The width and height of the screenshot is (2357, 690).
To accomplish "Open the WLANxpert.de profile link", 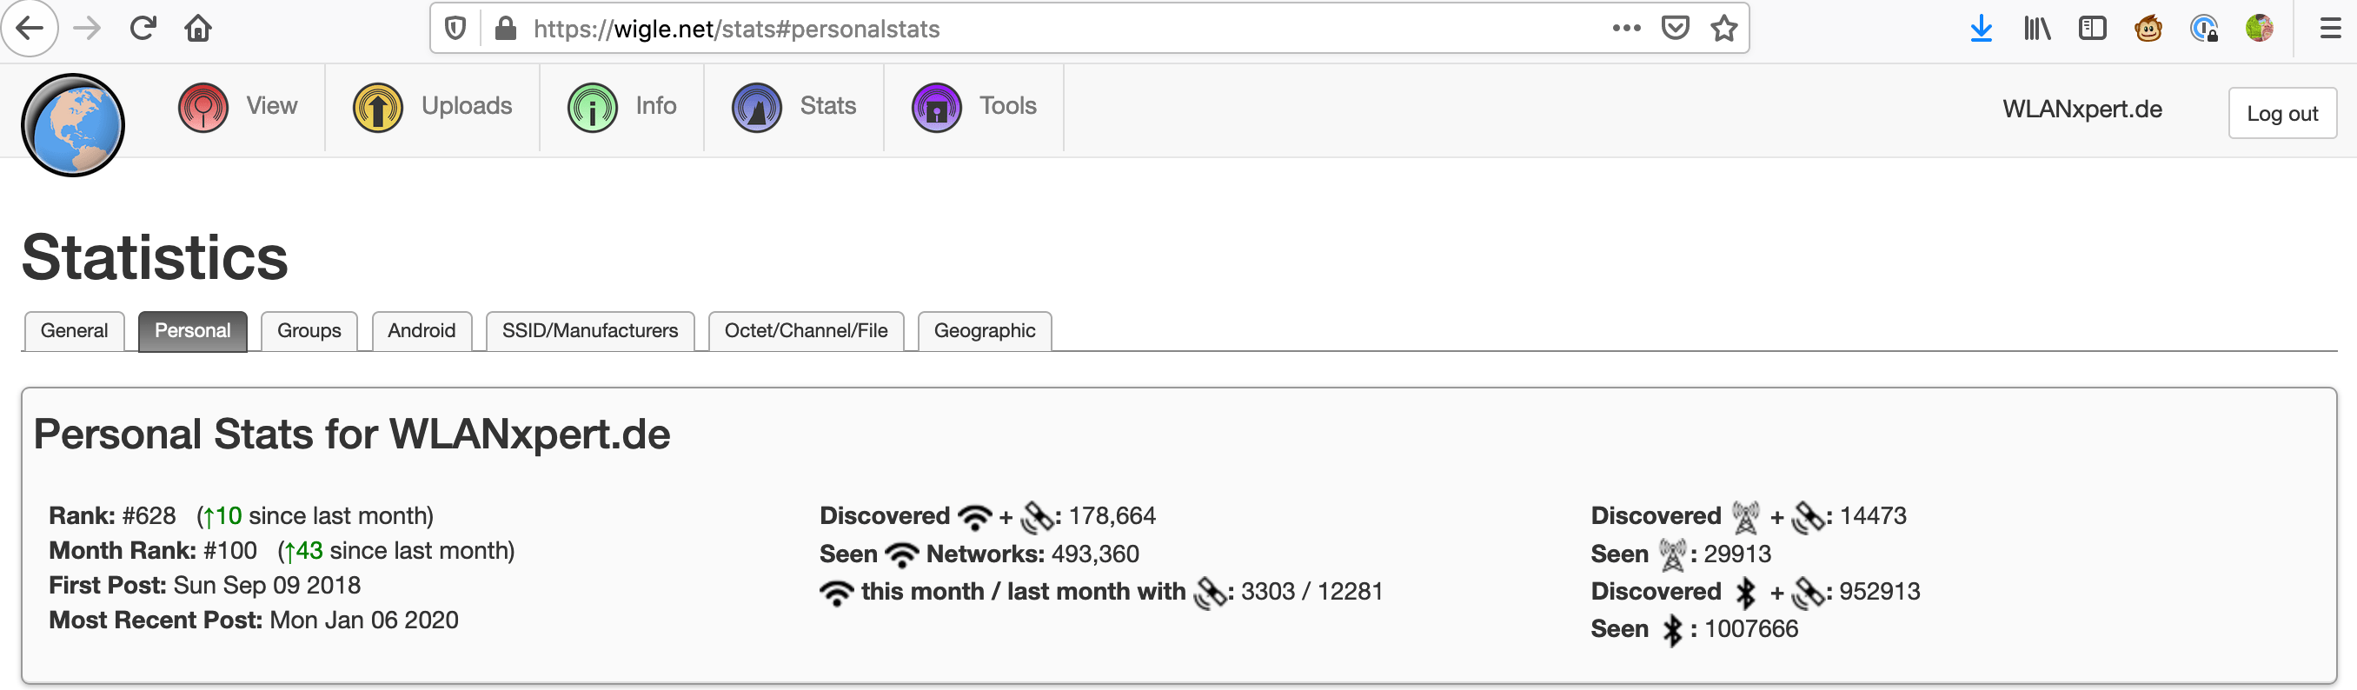I will [2081, 109].
